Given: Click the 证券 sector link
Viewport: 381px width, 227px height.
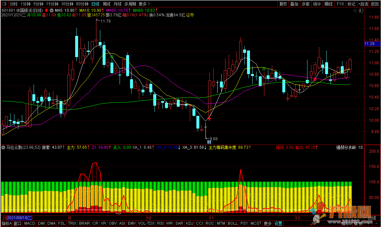Looking at the screenshot, I should tap(190, 15).
